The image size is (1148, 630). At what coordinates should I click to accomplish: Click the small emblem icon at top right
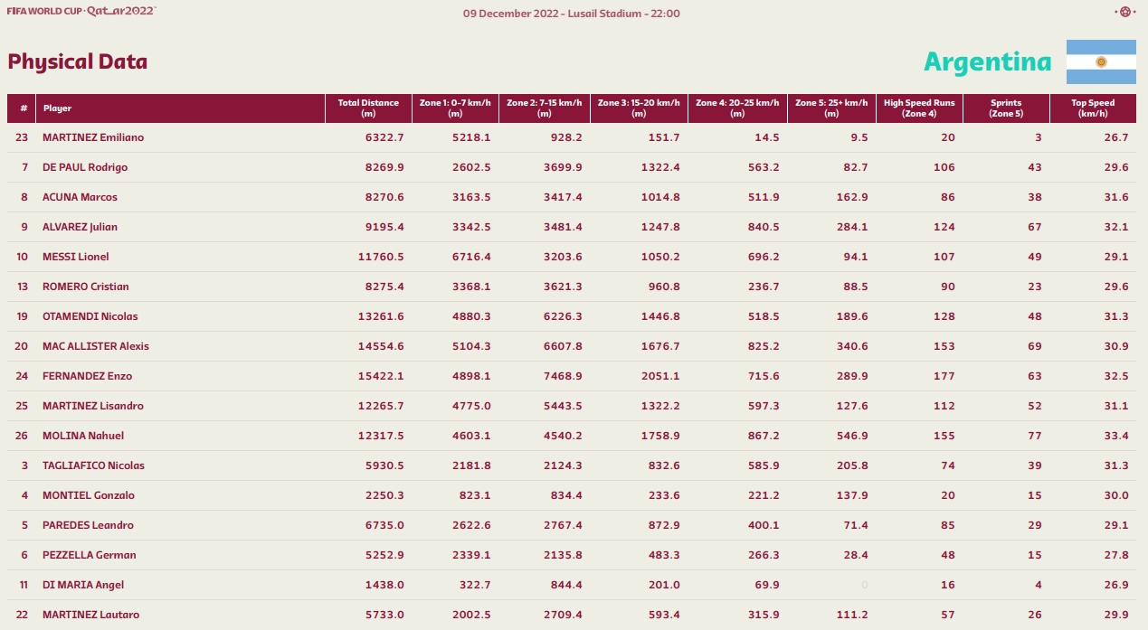[x=1124, y=13]
